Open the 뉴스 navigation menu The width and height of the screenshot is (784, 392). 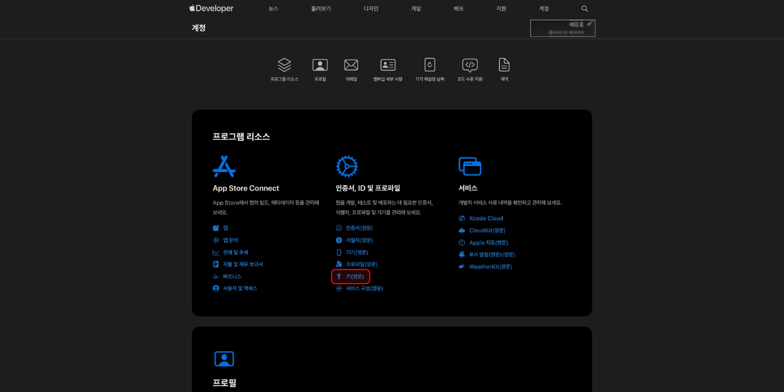point(273,8)
